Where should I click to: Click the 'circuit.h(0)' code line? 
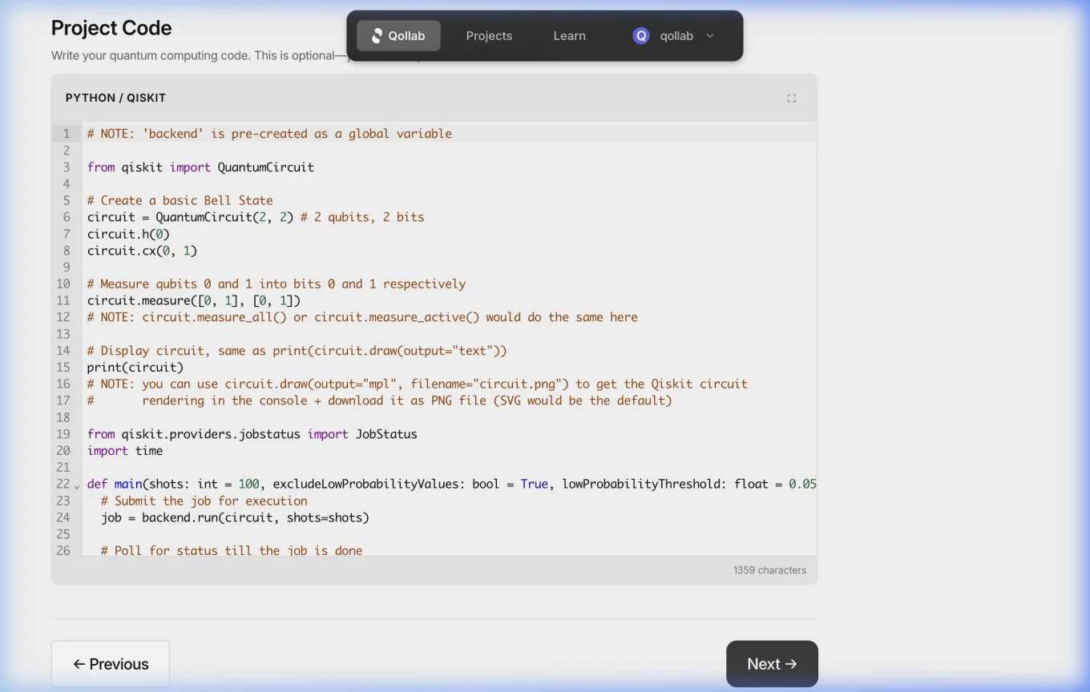(x=128, y=234)
